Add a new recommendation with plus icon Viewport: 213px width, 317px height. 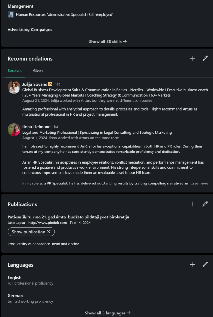coord(192,58)
